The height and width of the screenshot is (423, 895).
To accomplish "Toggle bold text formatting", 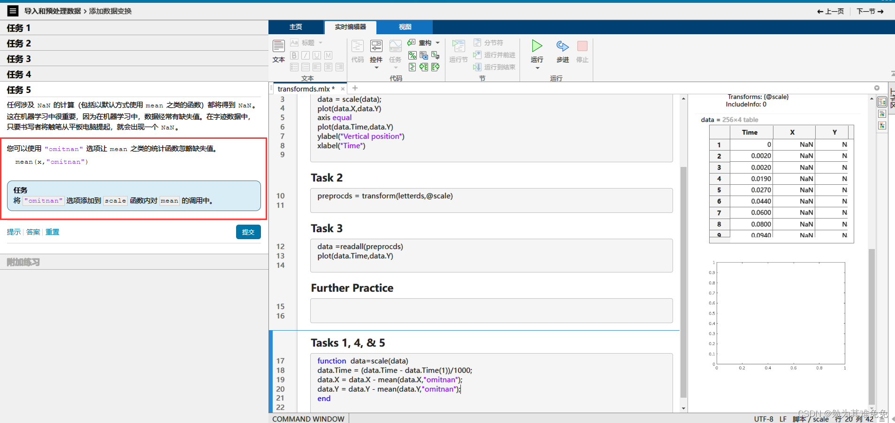I will tap(294, 55).
